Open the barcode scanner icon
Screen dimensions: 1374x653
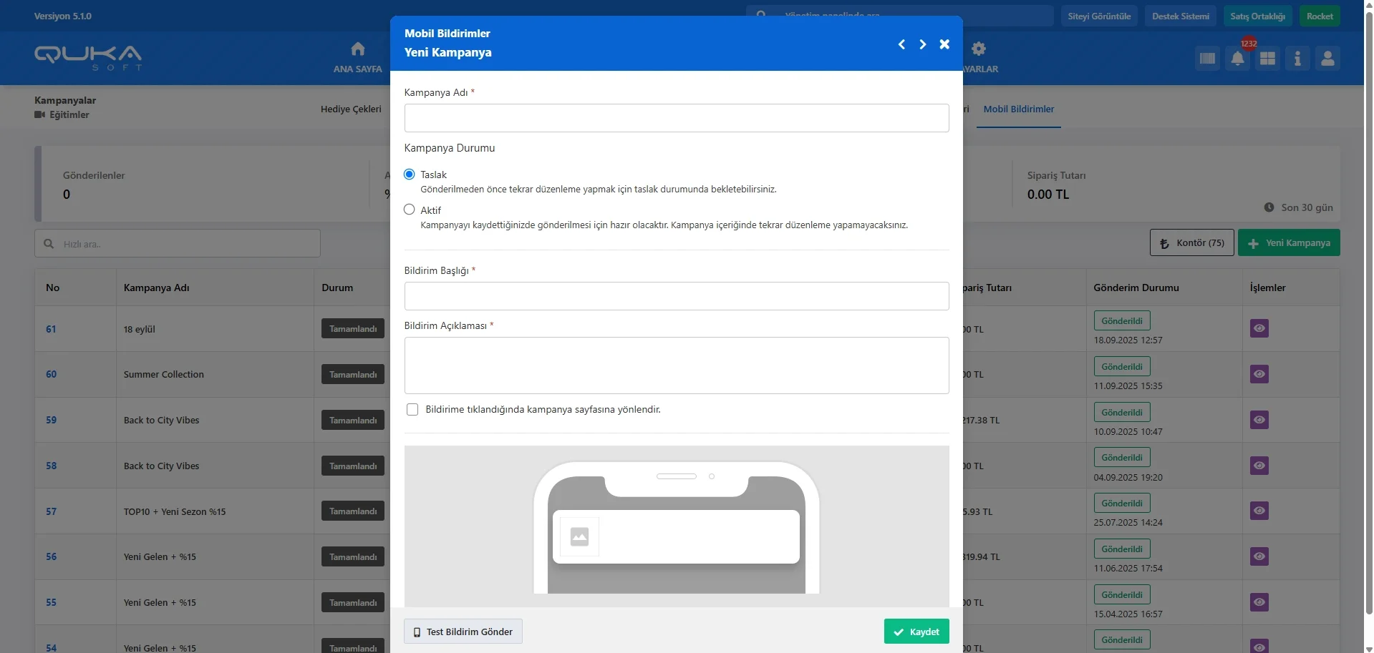[x=1207, y=59]
